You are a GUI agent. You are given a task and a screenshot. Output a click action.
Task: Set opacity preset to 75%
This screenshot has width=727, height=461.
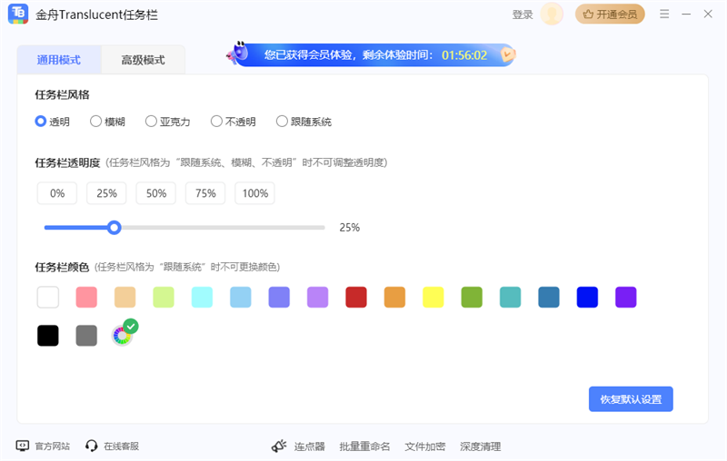click(205, 193)
